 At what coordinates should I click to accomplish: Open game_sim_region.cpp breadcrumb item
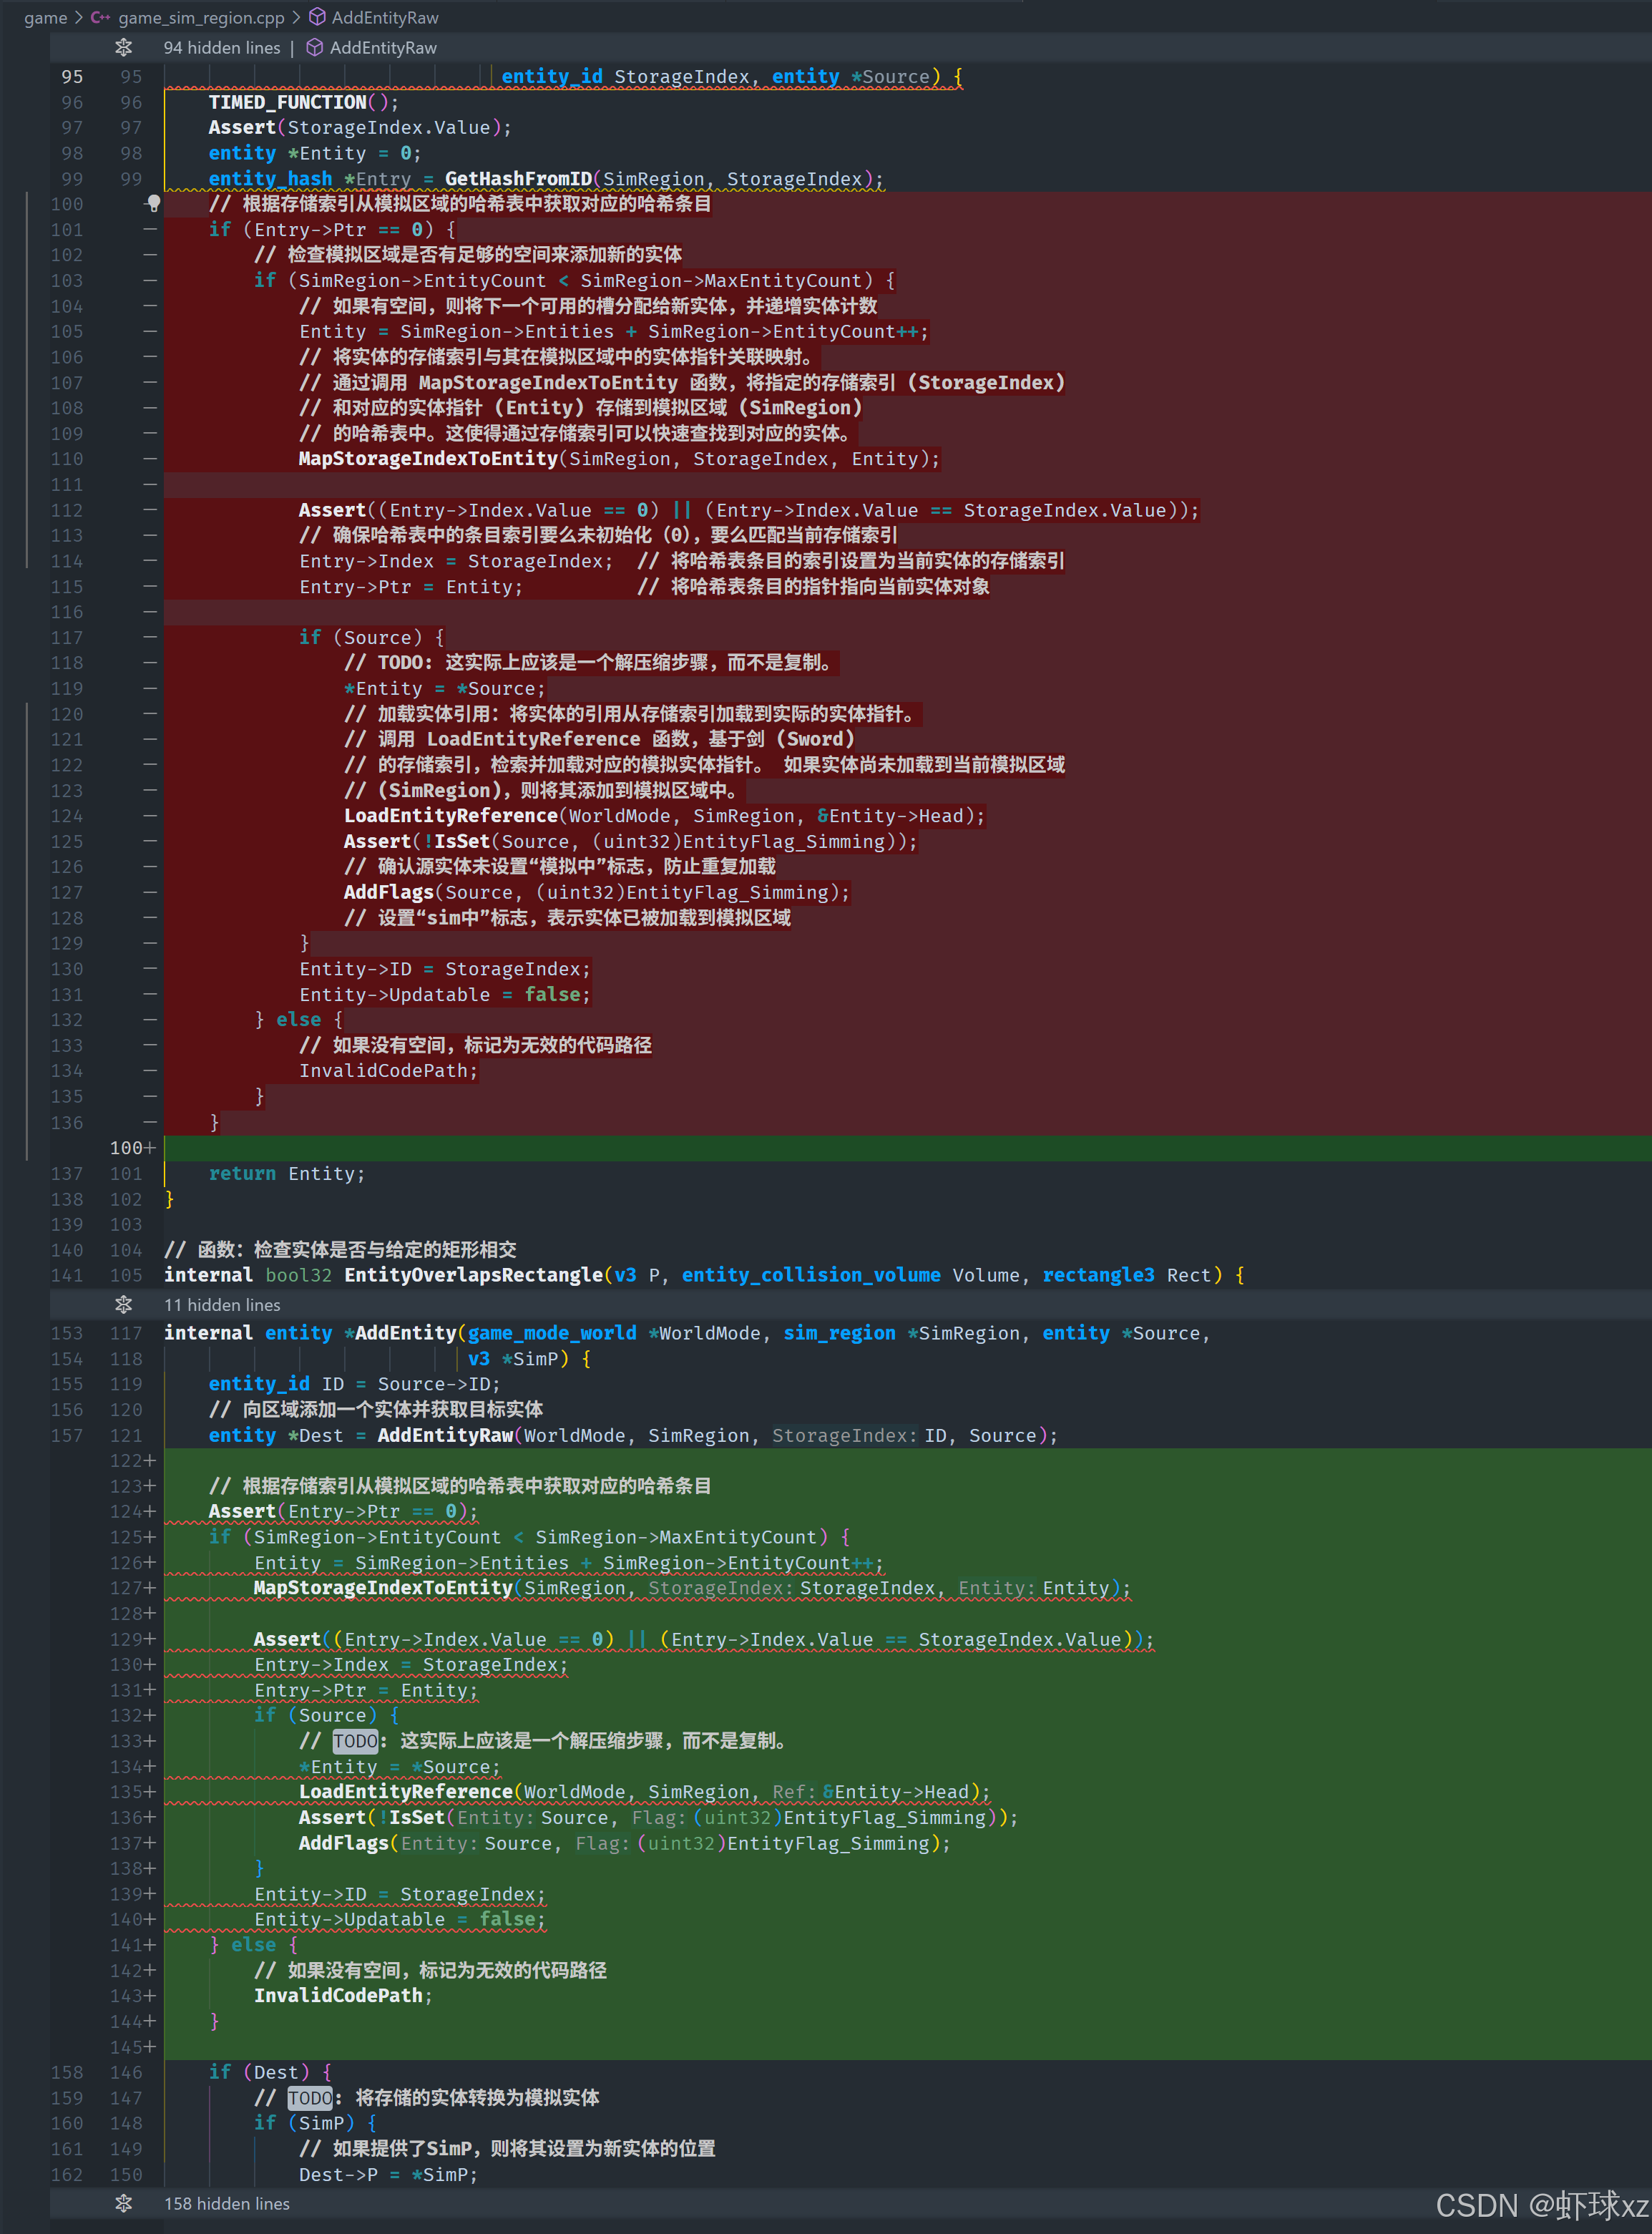point(201,17)
